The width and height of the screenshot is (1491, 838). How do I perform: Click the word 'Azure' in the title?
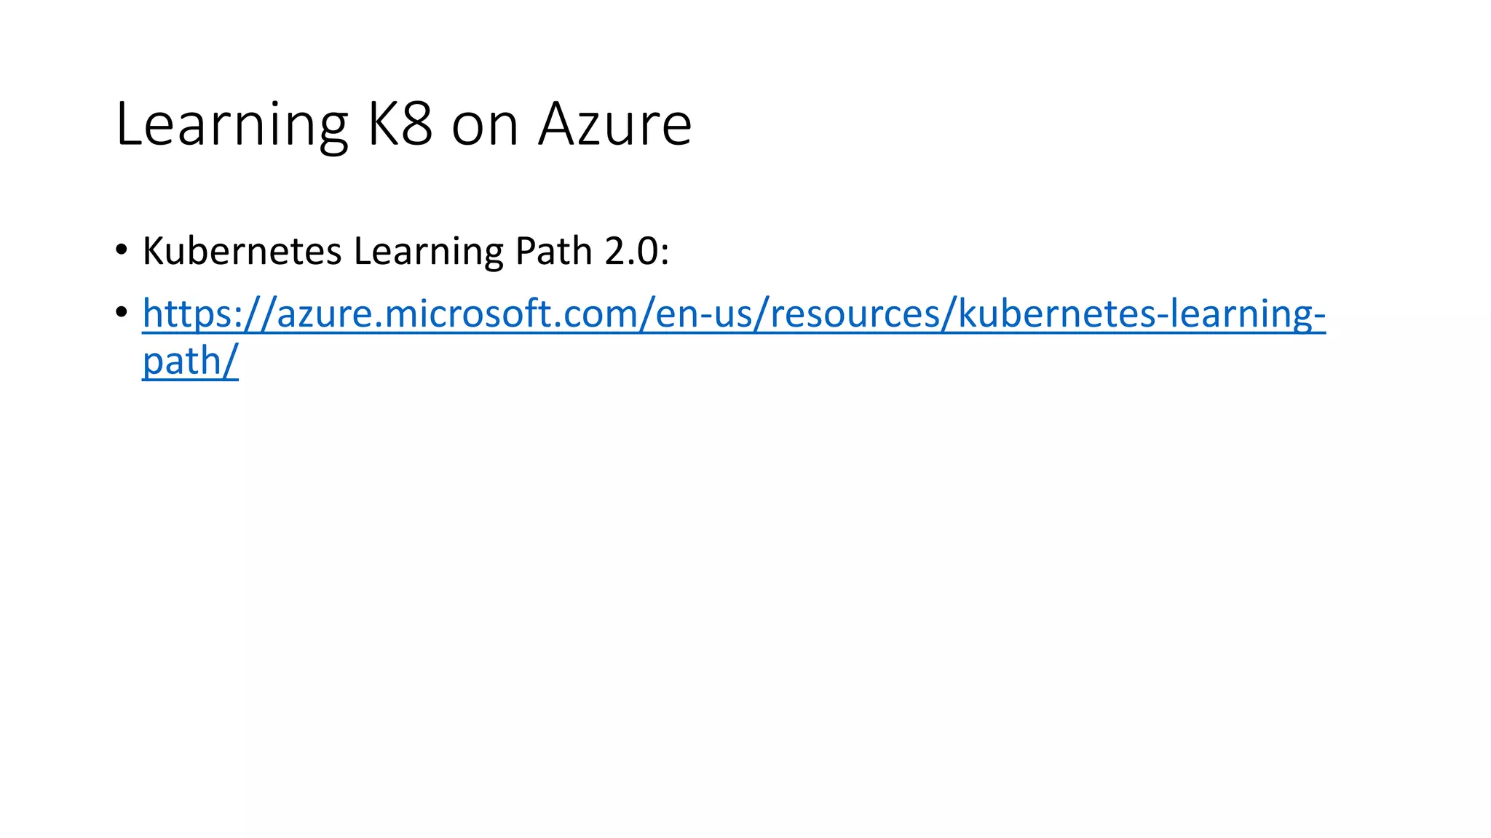tap(615, 124)
